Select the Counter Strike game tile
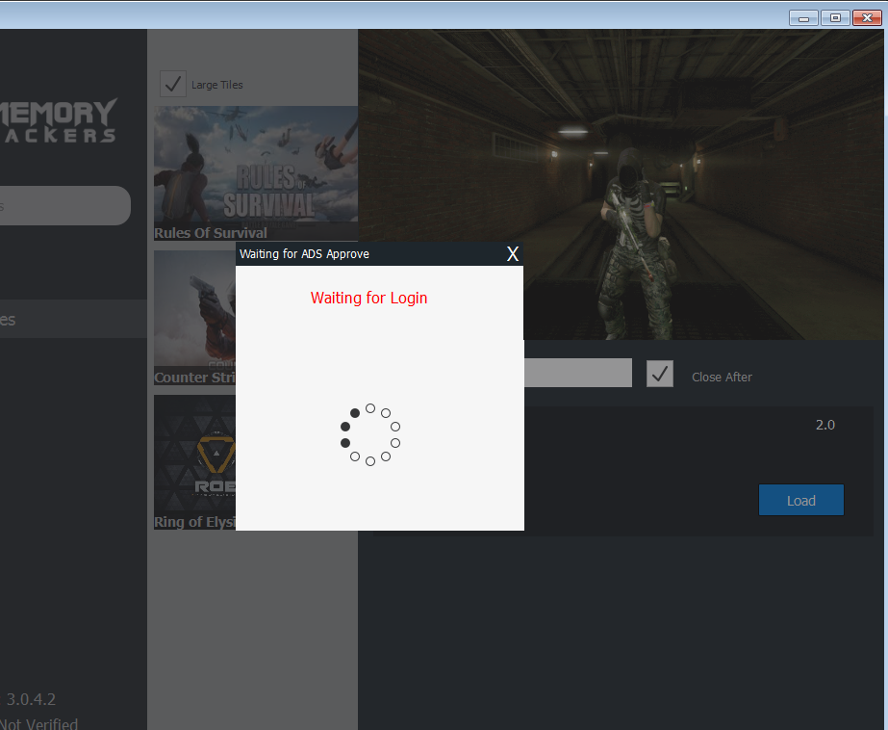888x730 pixels. 194,318
